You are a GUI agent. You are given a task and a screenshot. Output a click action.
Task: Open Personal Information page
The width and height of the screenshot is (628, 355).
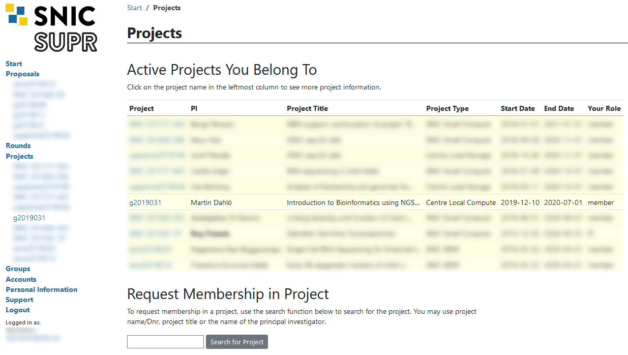41,289
